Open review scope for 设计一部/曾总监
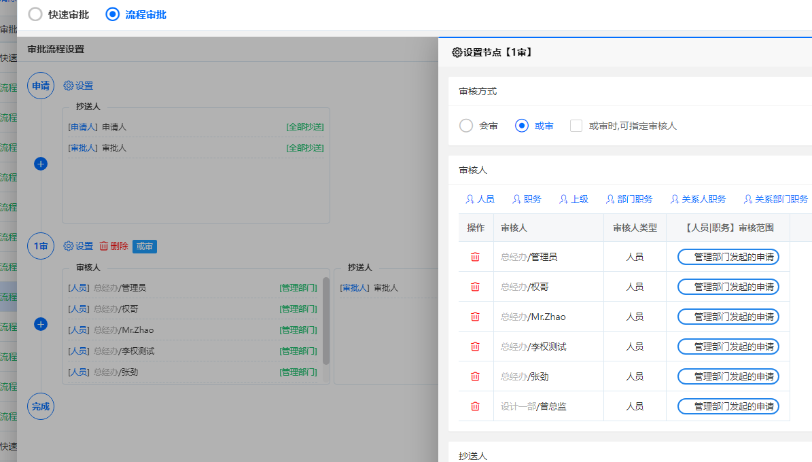 coord(728,406)
